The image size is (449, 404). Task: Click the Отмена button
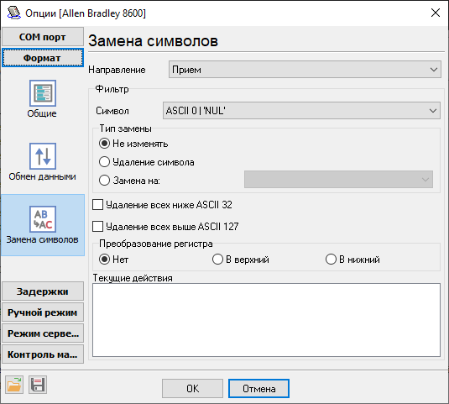(258, 389)
